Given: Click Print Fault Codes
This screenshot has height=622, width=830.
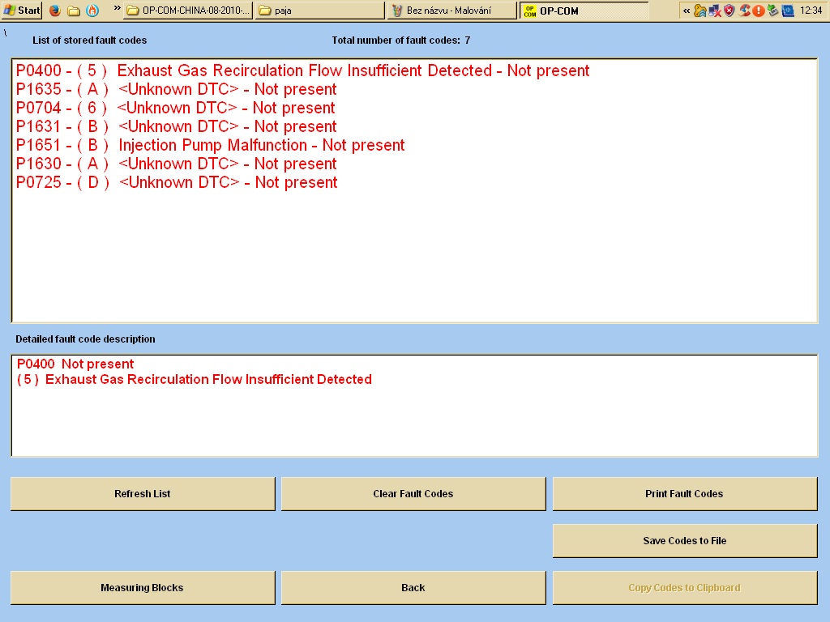Looking at the screenshot, I should 684,494.
